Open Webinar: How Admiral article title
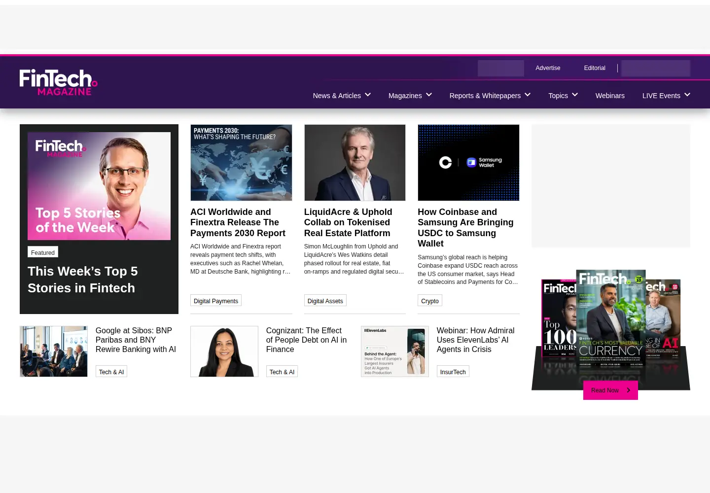Viewport: 710px width, 493px height. pyautogui.click(x=475, y=340)
